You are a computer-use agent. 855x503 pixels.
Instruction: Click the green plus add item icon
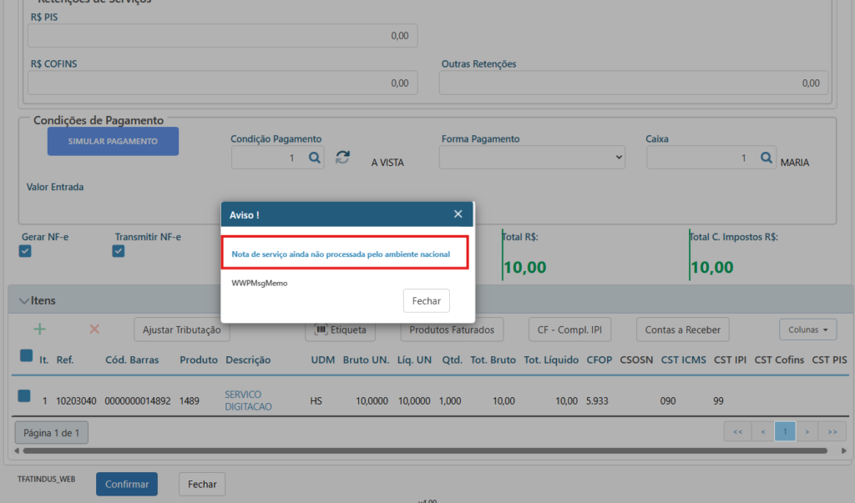coord(39,329)
